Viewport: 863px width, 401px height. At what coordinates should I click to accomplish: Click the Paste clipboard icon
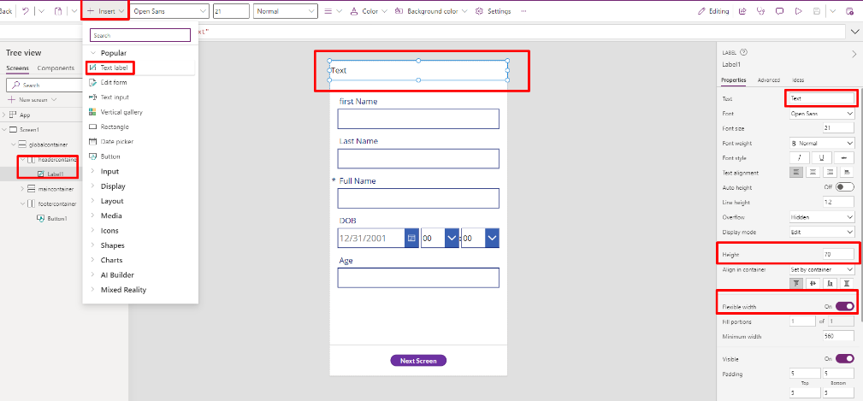58,11
